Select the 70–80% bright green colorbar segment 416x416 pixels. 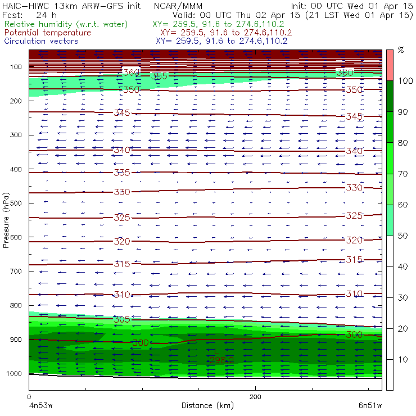click(390, 158)
